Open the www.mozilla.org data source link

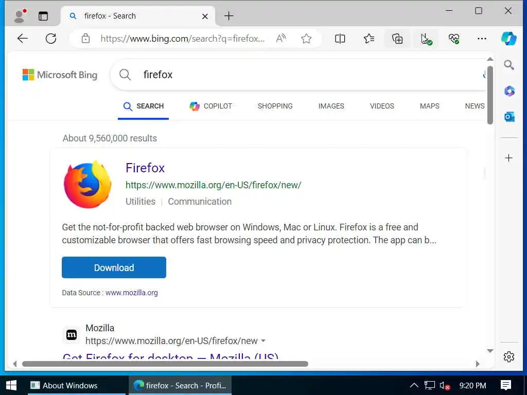point(131,293)
